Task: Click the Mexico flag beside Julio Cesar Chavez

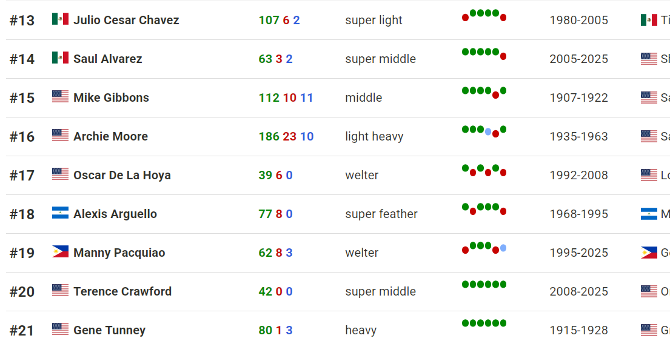Action: (60, 19)
